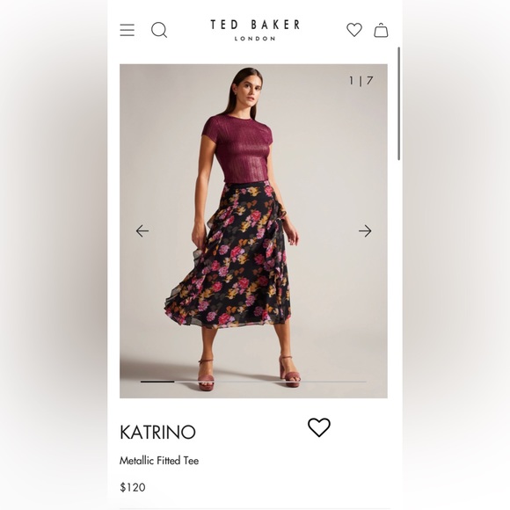Advance to next product image arrow
This screenshot has width=510, height=510.
(x=365, y=231)
